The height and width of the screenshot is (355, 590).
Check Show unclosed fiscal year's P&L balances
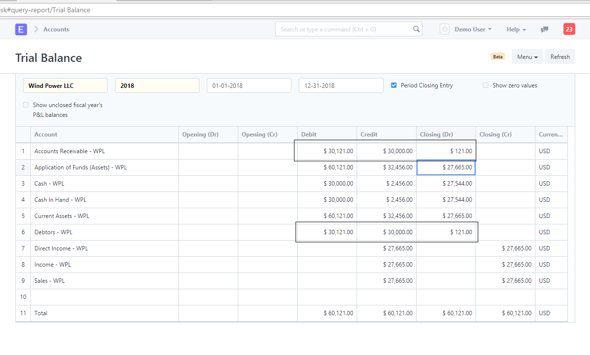pyautogui.click(x=26, y=105)
